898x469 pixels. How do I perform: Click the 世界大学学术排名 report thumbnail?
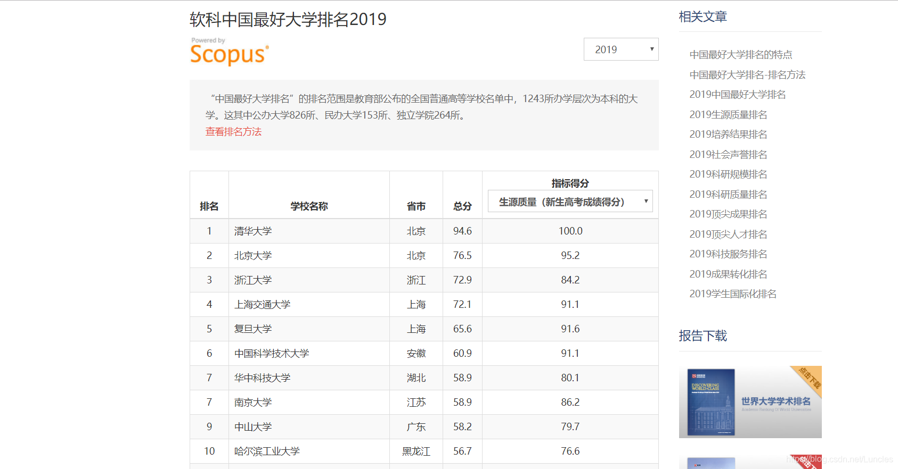[750, 402]
